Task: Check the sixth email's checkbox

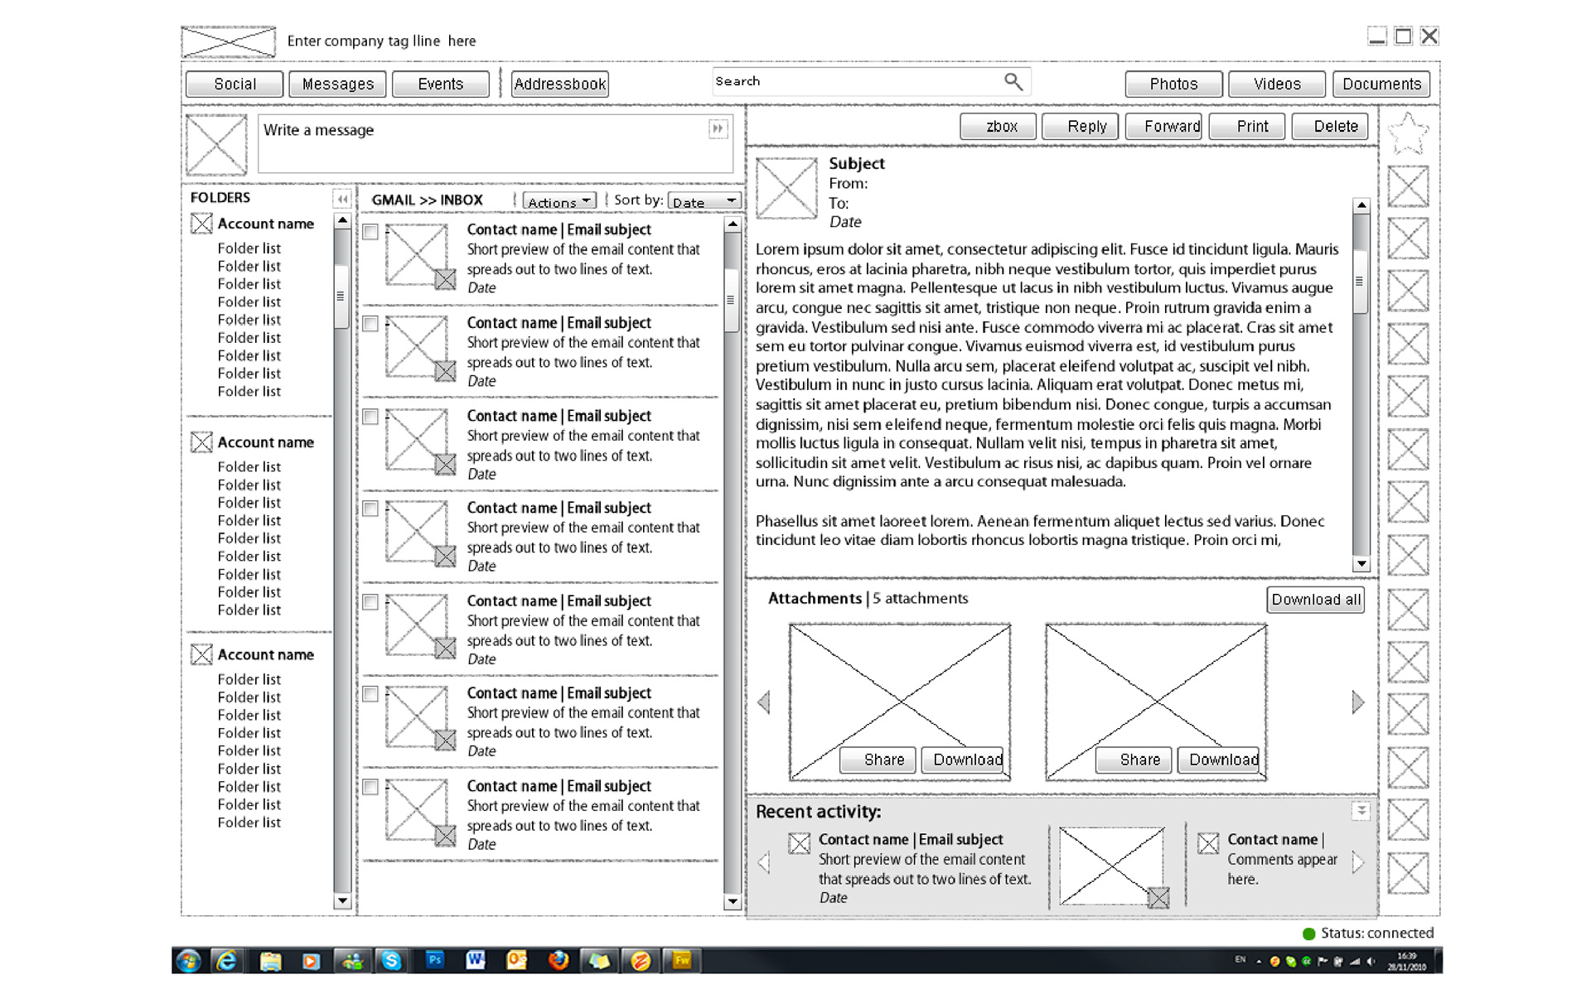Action: [370, 694]
